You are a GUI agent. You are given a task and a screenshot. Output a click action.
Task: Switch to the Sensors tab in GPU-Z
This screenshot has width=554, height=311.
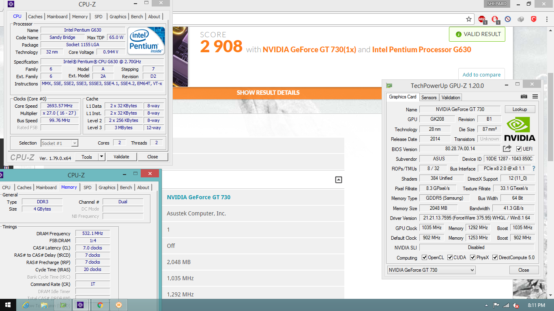429,97
